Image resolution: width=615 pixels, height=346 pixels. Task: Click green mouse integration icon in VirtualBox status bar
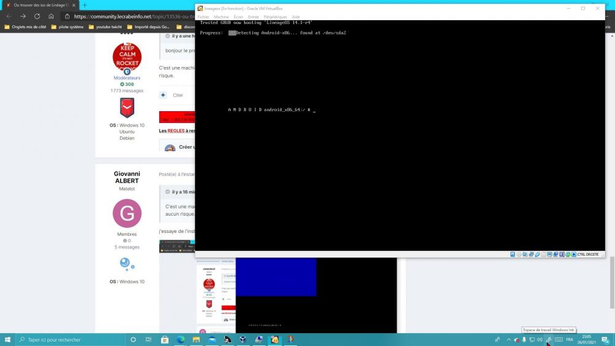pyautogui.click(x=568, y=254)
